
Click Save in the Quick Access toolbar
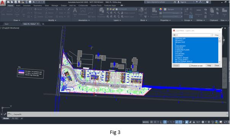tap(16, 2)
